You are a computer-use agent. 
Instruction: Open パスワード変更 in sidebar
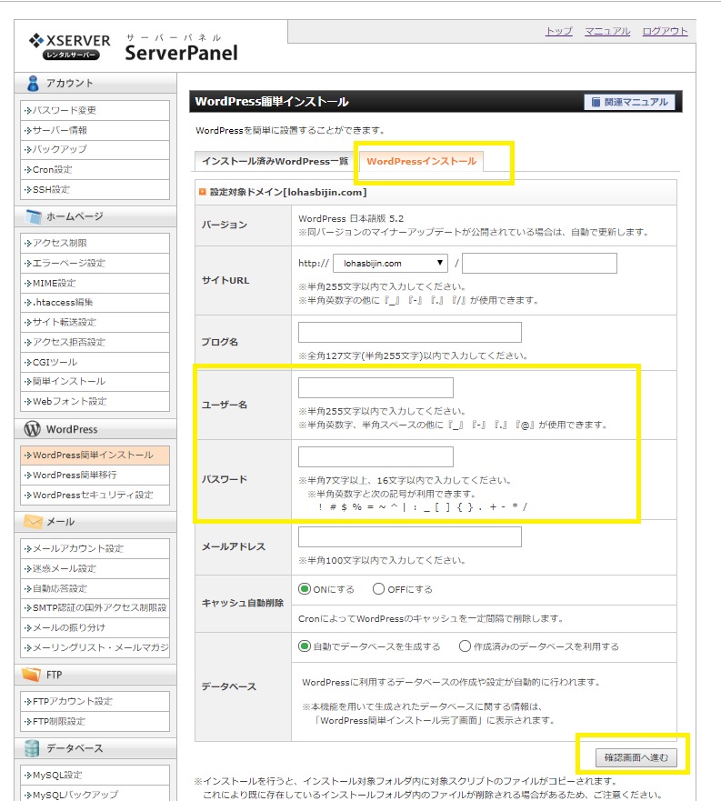(x=95, y=110)
